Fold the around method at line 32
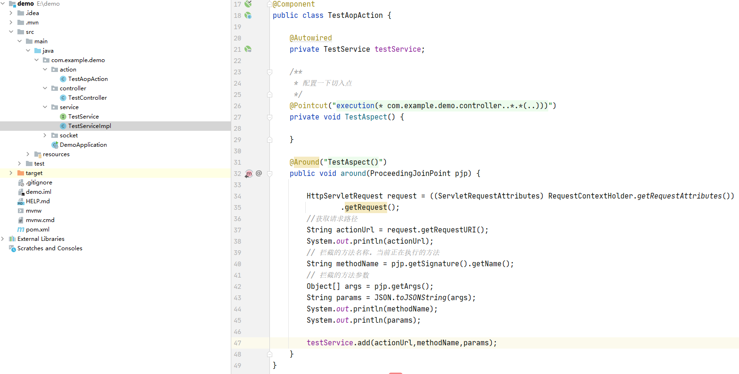Viewport: 739px width, 374px height. (269, 174)
